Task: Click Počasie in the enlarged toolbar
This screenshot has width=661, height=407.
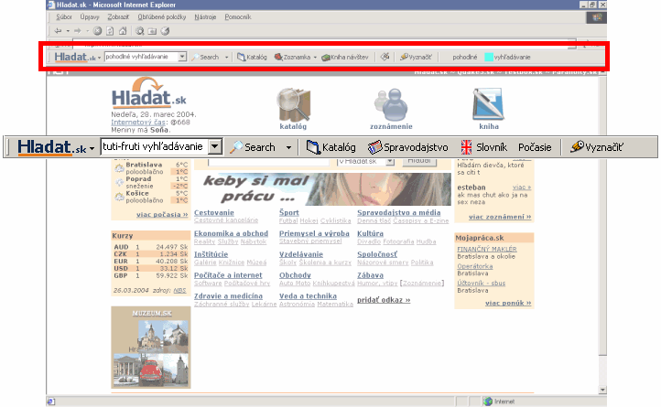Action: [535, 147]
